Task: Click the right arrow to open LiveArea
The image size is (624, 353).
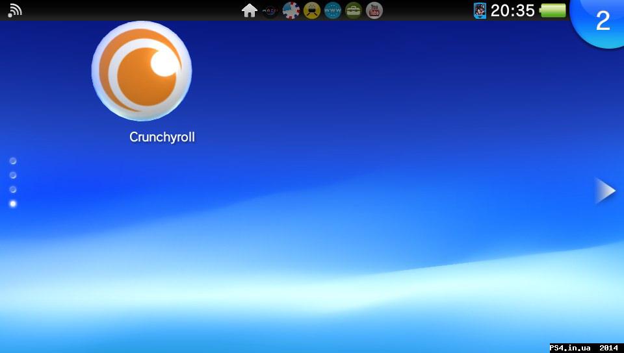Action: coord(605,191)
